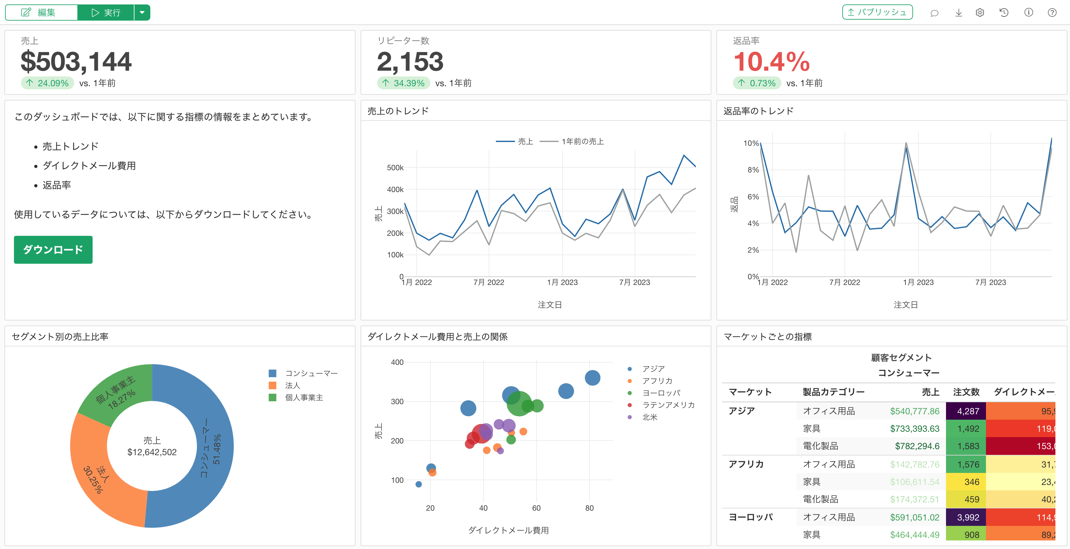Click the info circle icon
The image size is (1070, 549).
coord(1028,13)
